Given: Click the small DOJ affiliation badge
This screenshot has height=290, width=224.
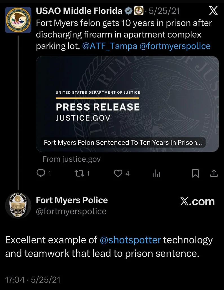Looking at the screenshot, I should pyautogui.click(x=138, y=11).
